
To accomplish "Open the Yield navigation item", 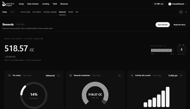I will click(55, 4).
